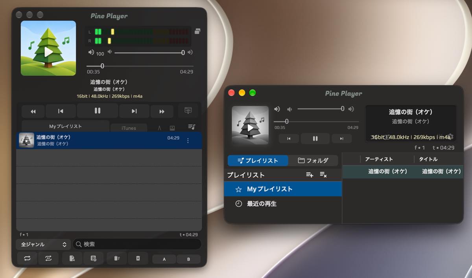Set loop point B button
472x278 pixels.
point(188,259)
